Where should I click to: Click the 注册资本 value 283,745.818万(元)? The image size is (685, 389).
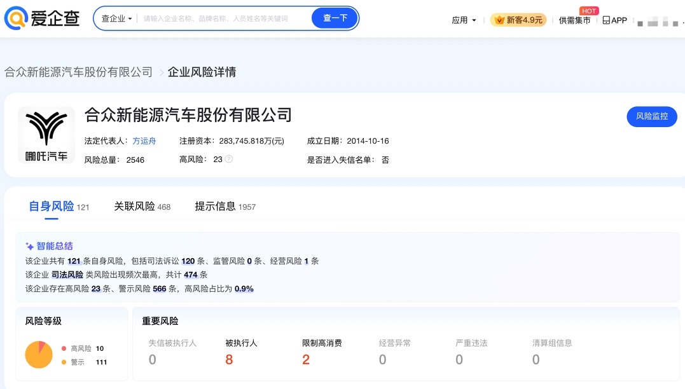(252, 141)
